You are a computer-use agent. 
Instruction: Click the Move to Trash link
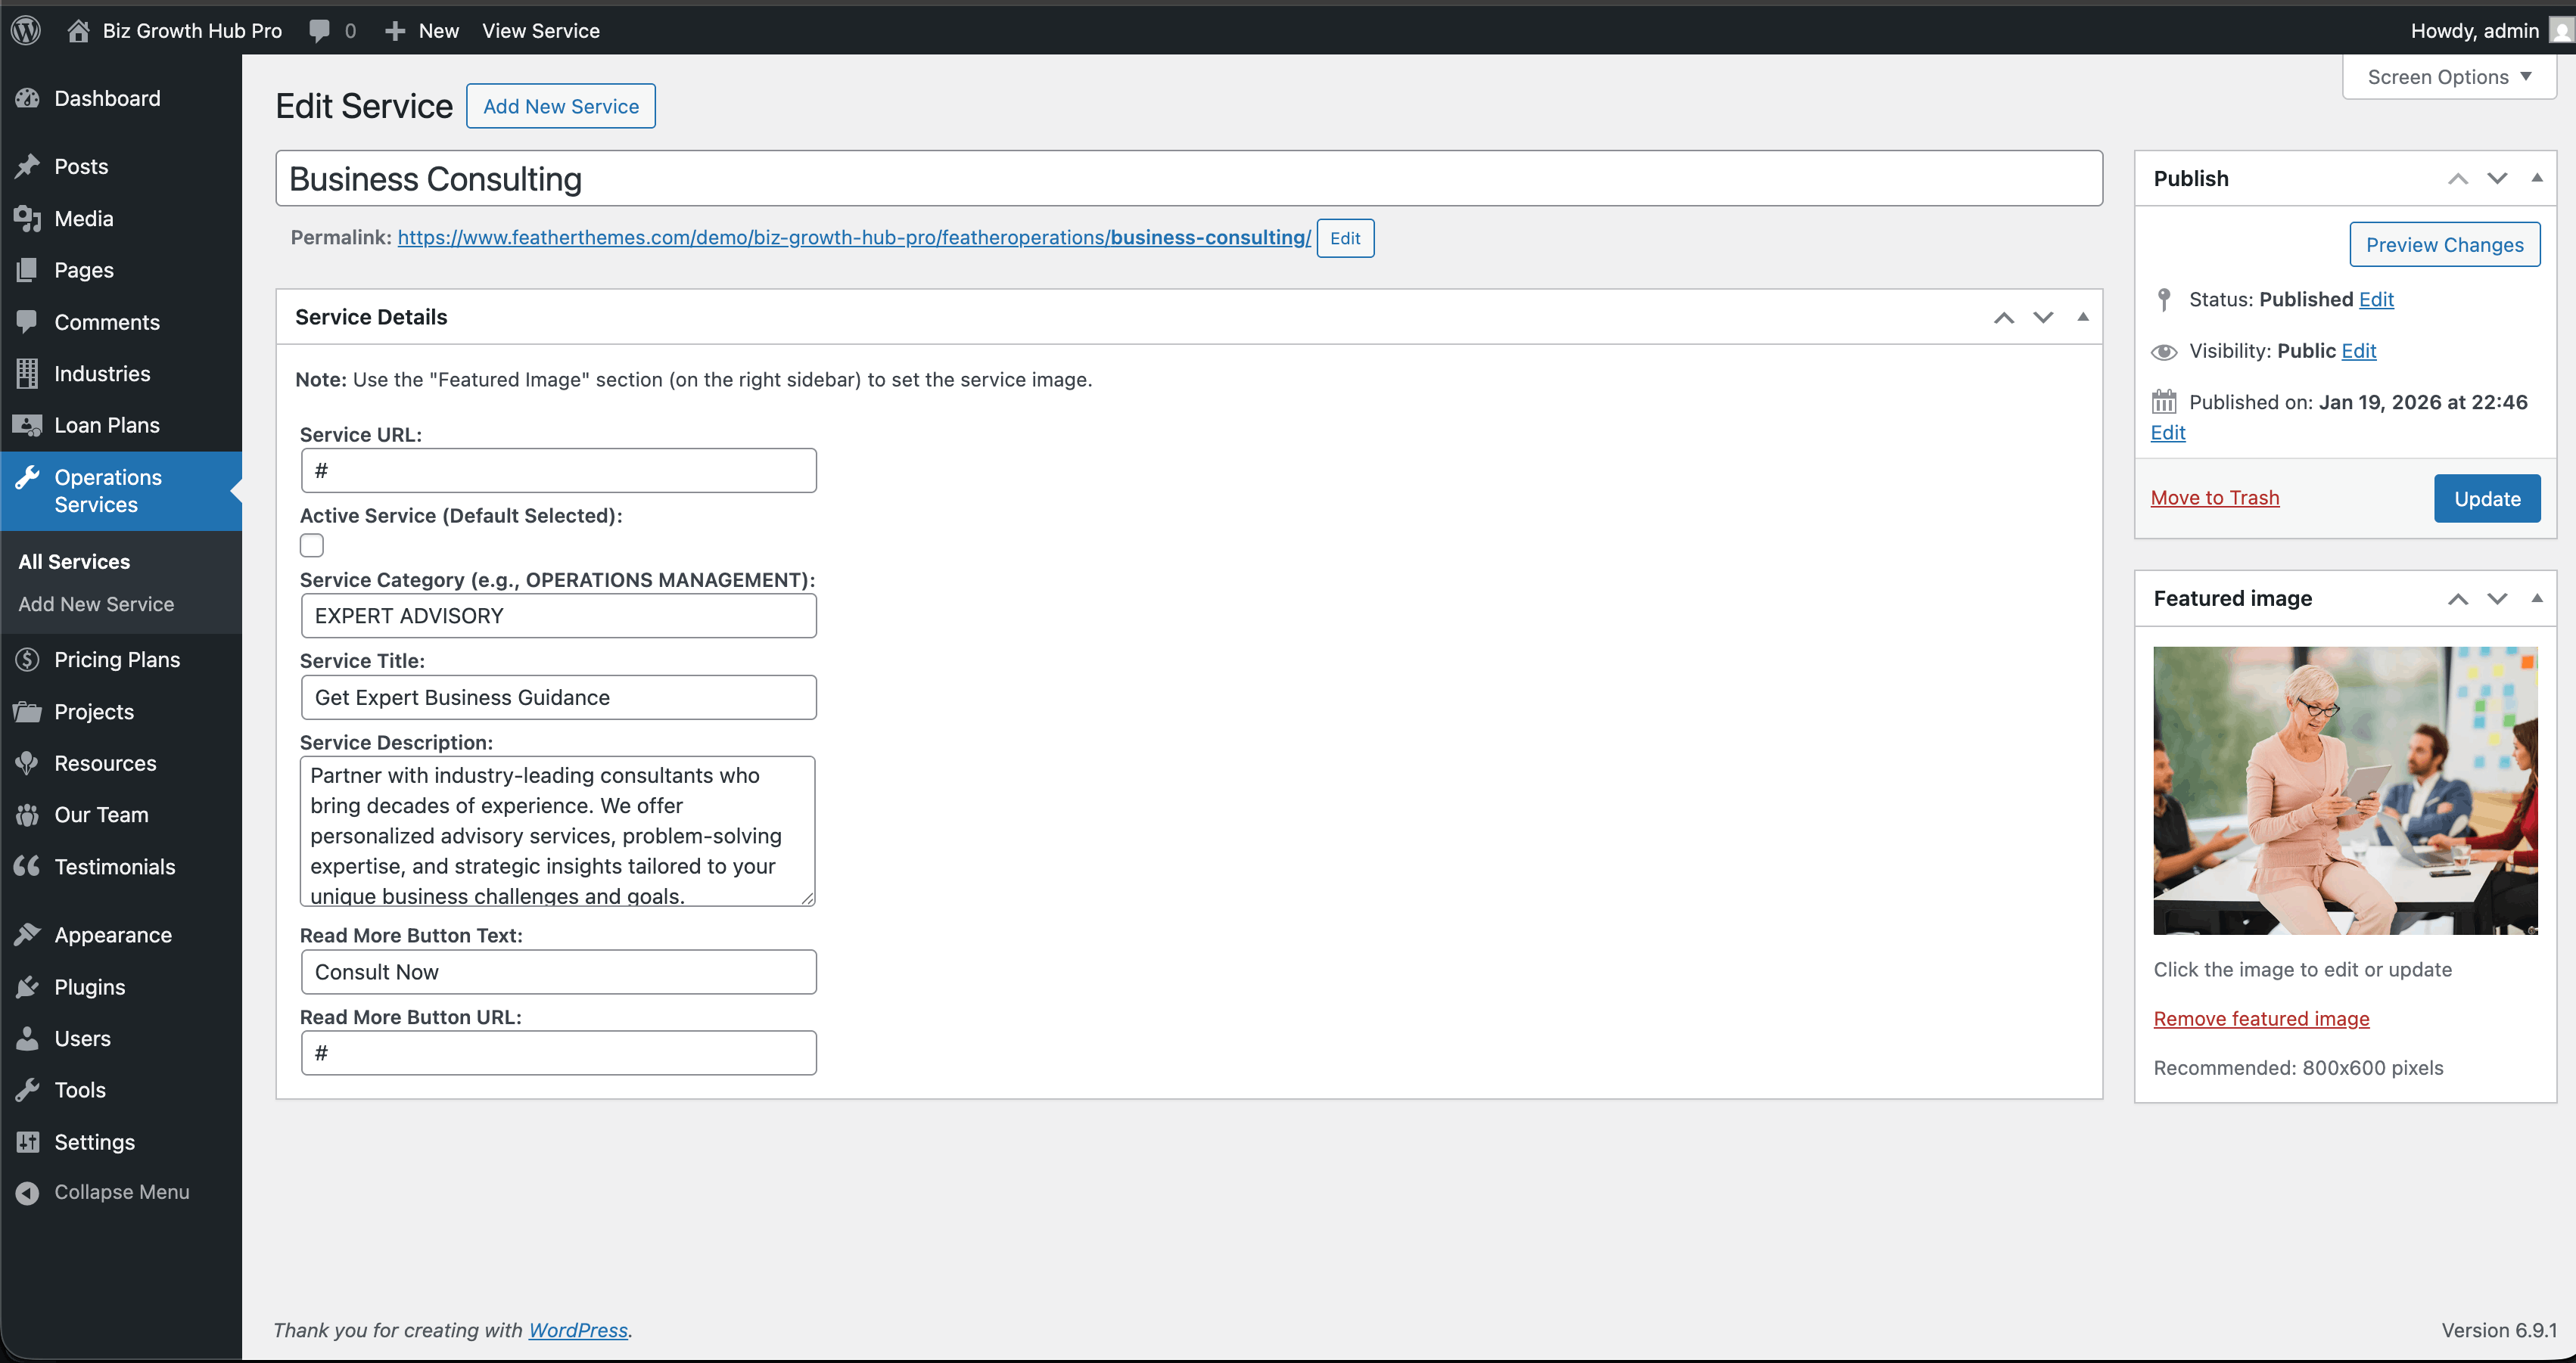click(2214, 498)
